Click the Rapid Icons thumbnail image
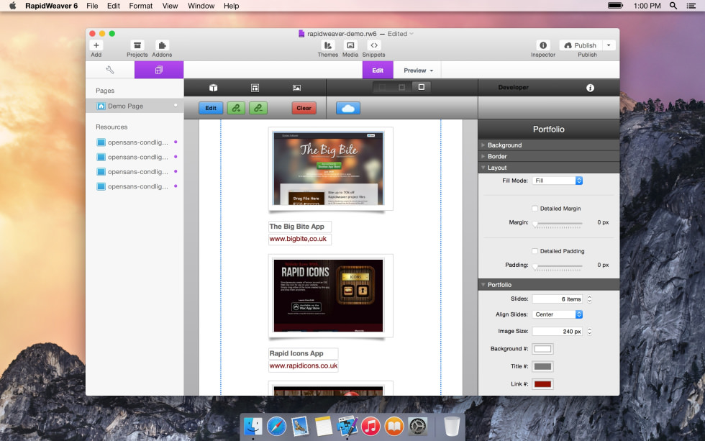Viewport: 705px width, 441px height. pyautogui.click(x=329, y=296)
